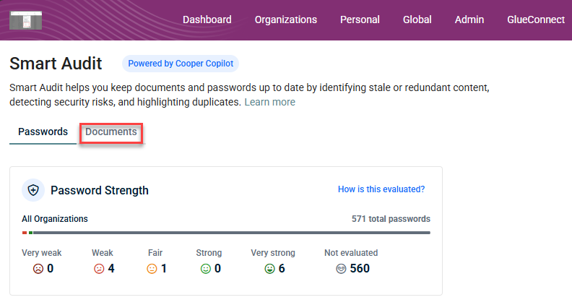Click the Very weak sad face icon
The height and width of the screenshot is (305, 572).
[x=38, y=269]
